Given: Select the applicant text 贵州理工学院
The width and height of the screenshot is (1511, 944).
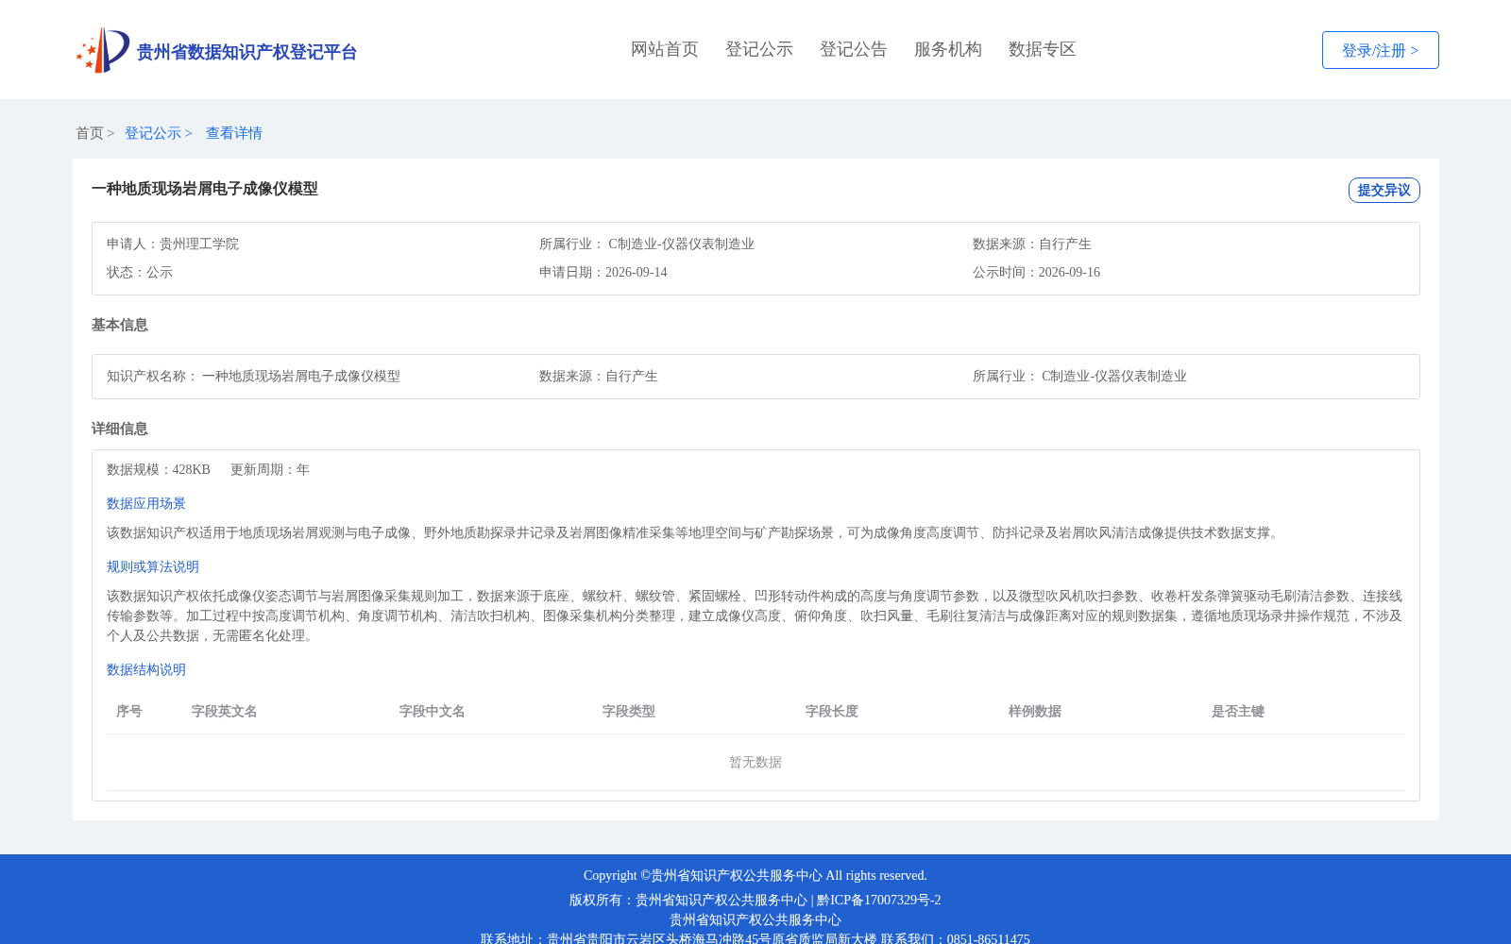Looking at the screenshot, I should 199,244.
